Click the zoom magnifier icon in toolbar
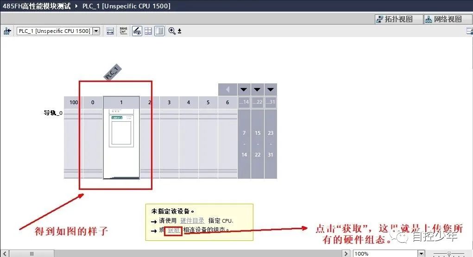This screenshot has width=473, height=257. (172, 31)
